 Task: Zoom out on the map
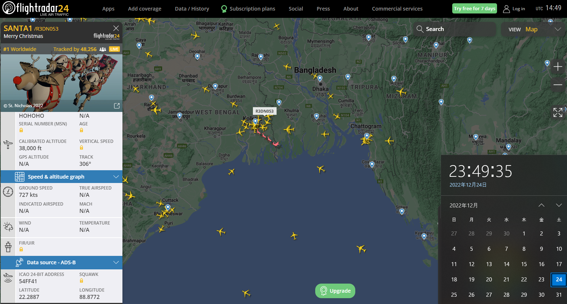coord(558,85)
